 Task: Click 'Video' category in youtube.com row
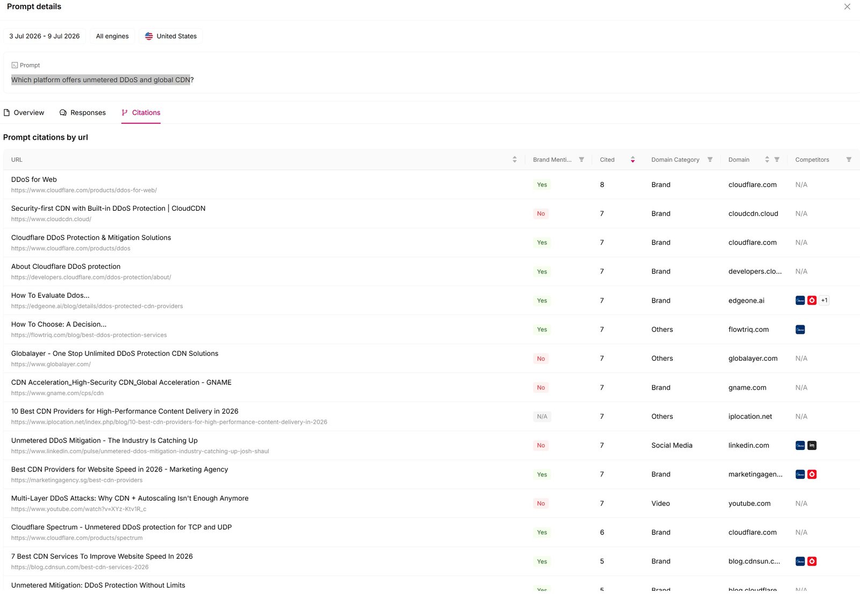(x=661, y=504)
